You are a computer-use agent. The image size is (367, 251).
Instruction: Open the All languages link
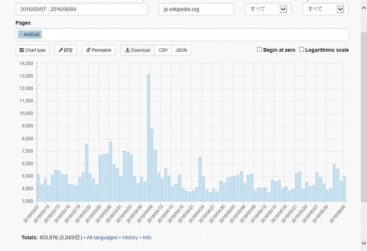pos(102,237)
